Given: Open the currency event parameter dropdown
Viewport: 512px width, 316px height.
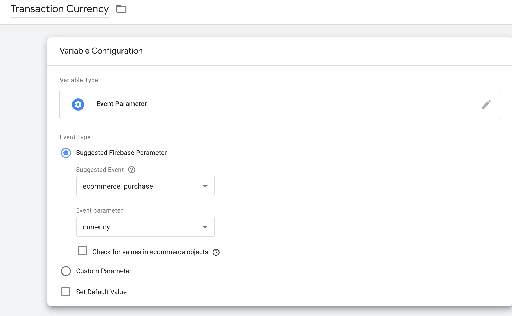Looking at the screenshot, I should pos(145,227).
